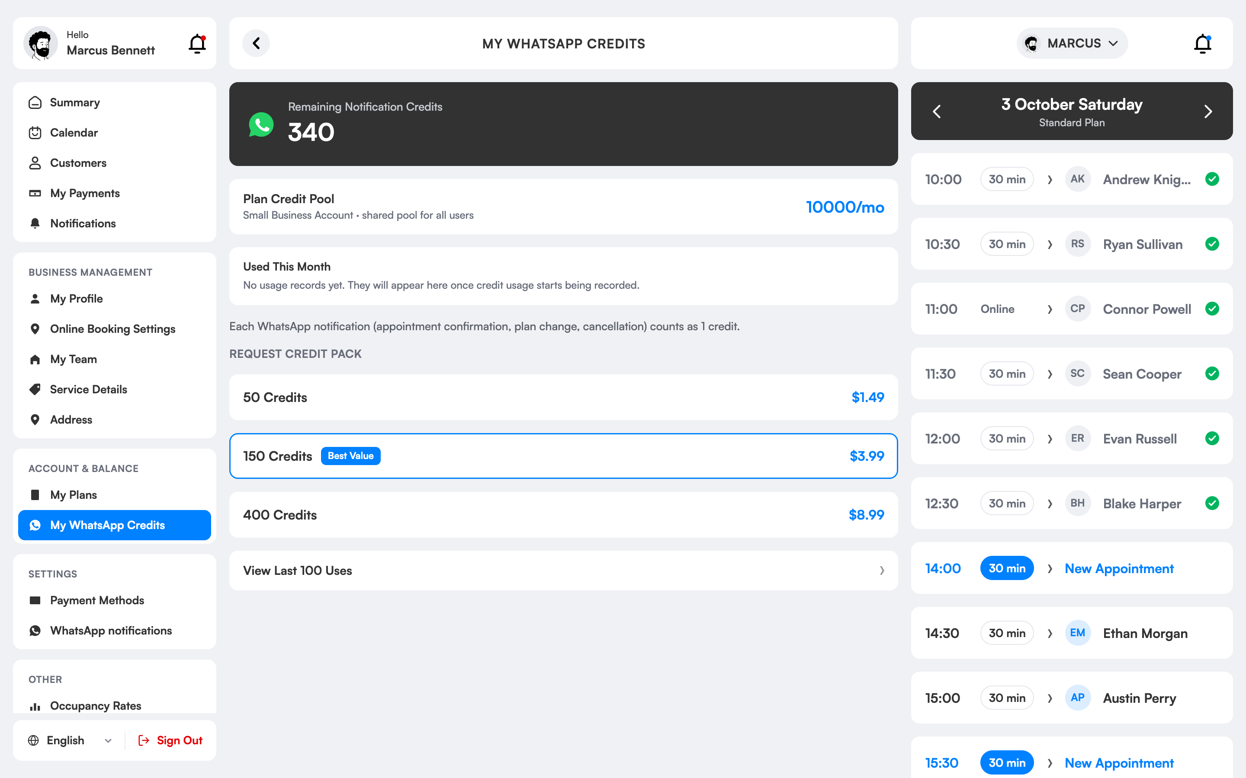Screen dimensions: 1246x778
Task: Open notifications bell next to Marcus Bennett
Action: [197, 44]
